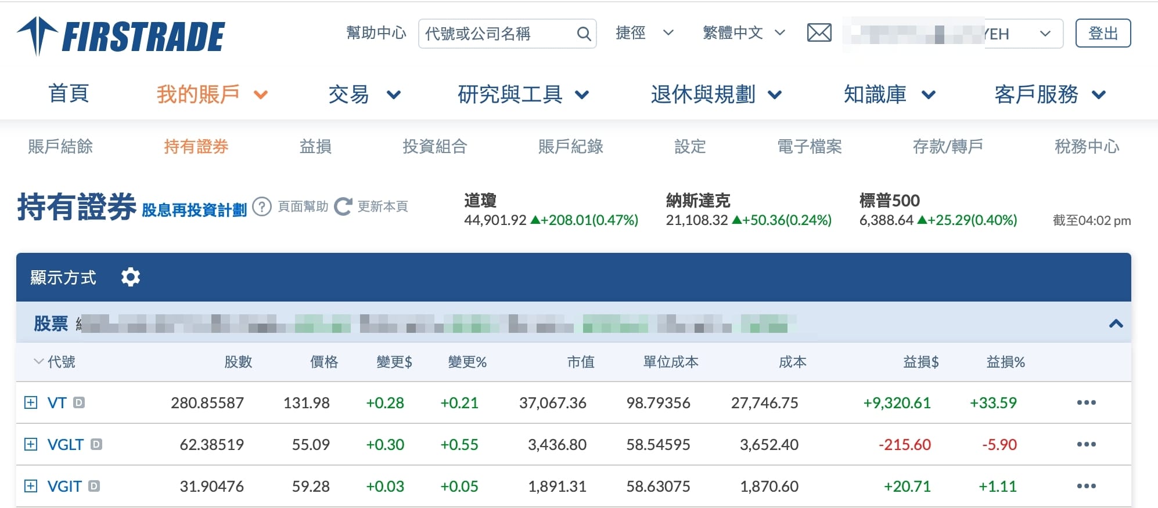Click VGLT loss value -215.60
1158x508 pixels.
(905, 444)
